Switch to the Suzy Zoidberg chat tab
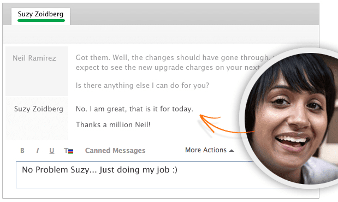The width and height of the screenshot is (338, 202). coord(41,16)
